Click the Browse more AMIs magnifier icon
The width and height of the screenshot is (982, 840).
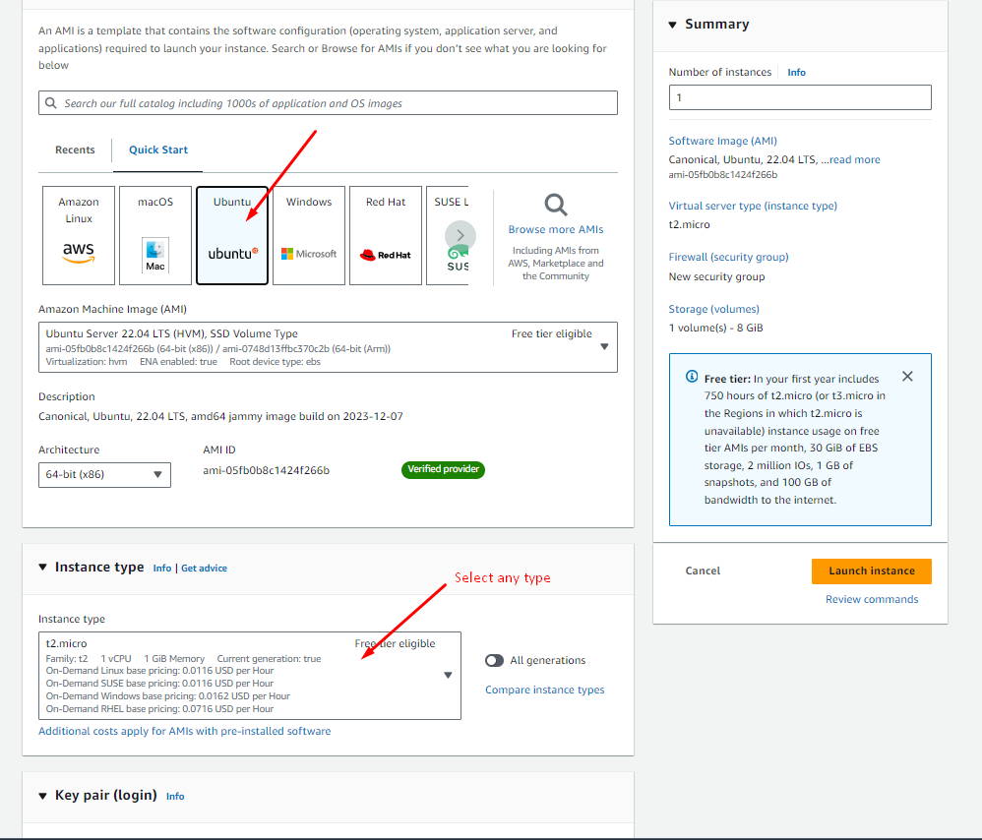[x=556, y=205]
